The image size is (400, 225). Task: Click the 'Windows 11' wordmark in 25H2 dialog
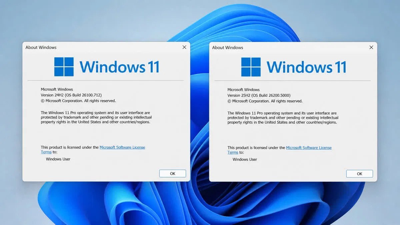[306, 67]
